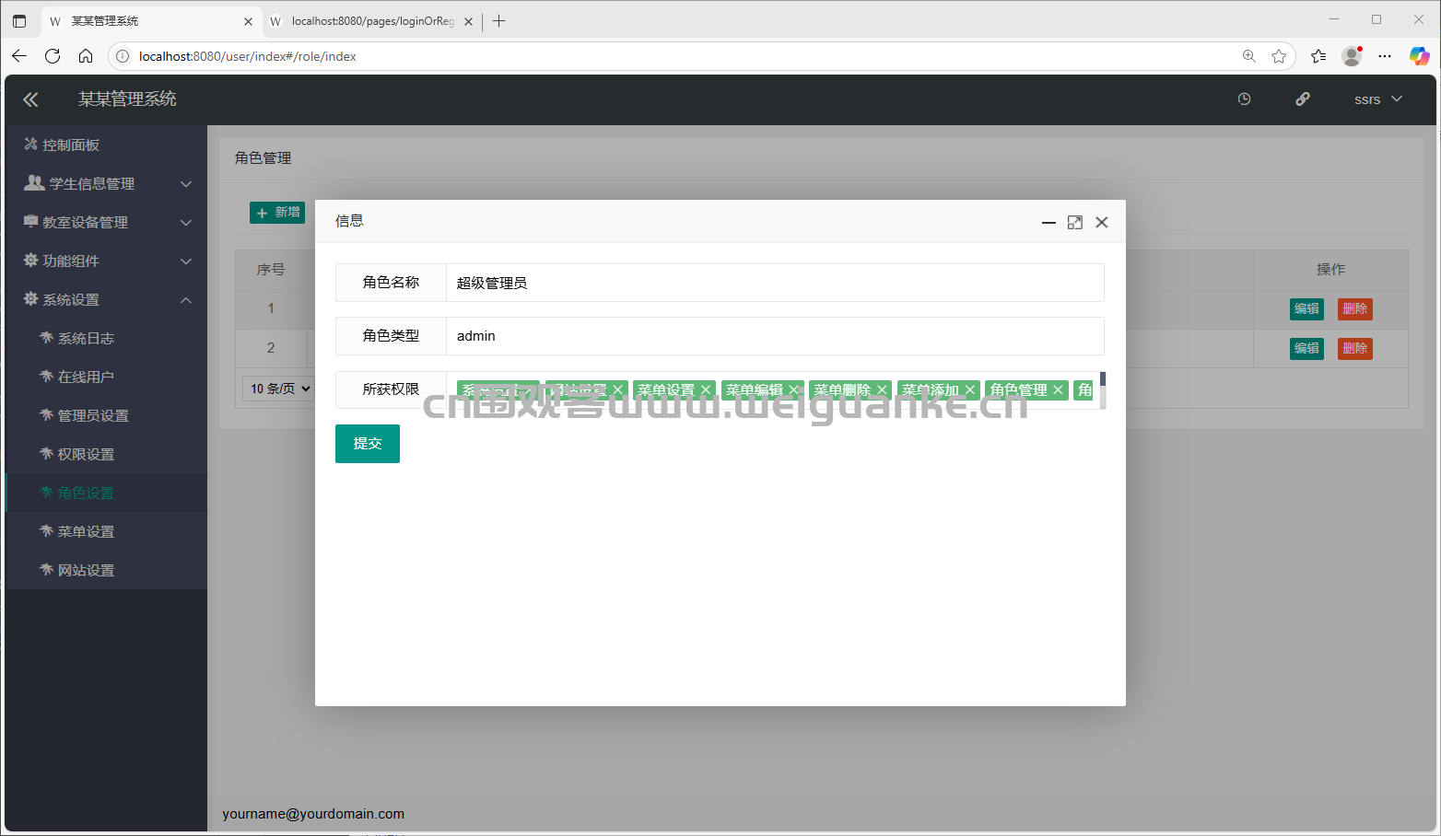Expand the 学生信息管理 menu
This screenshot has width=1441, height=836.
coord(107,183)
